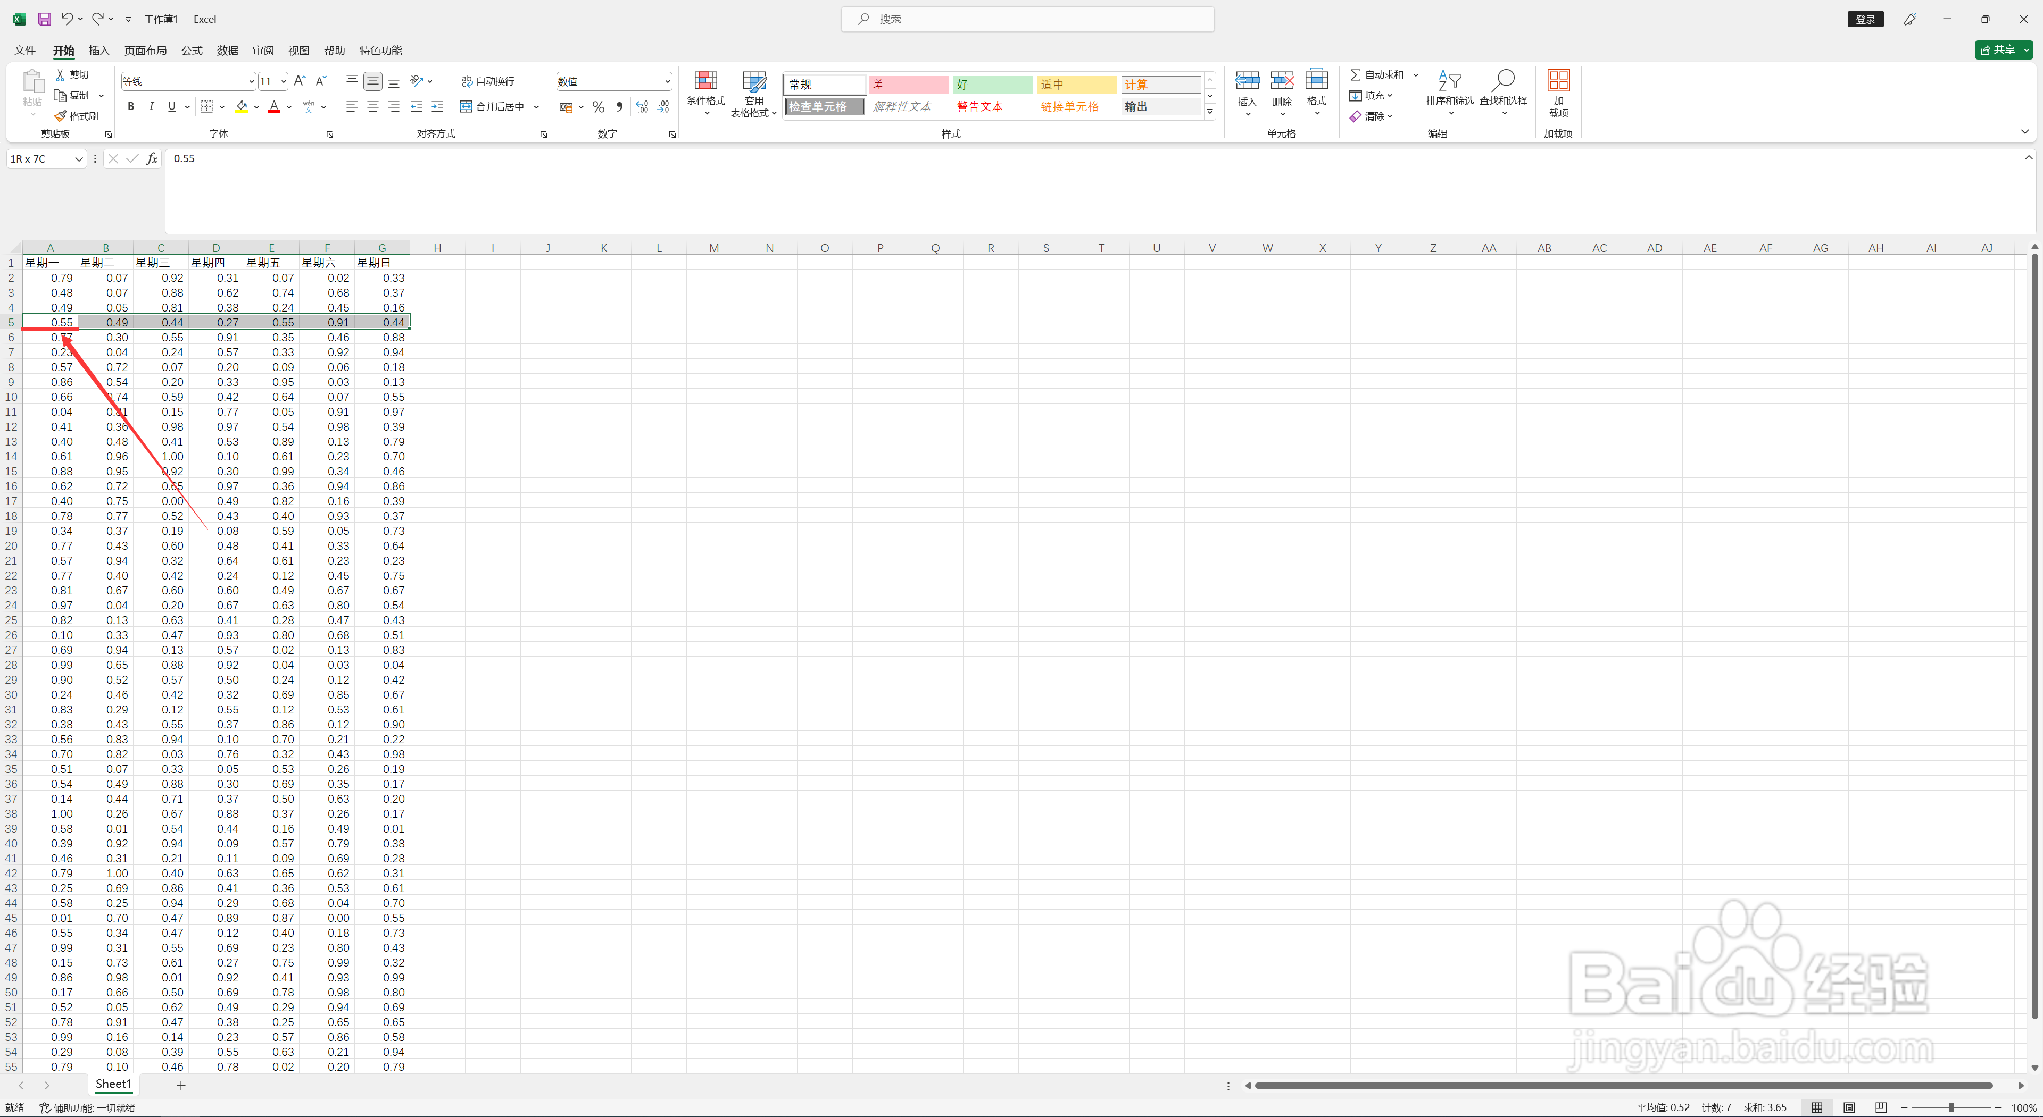Switch to the 插入 ribbon tab
Image resolution: width=2043 pixels, height=1117 pixels.
(x=99, y=50)
